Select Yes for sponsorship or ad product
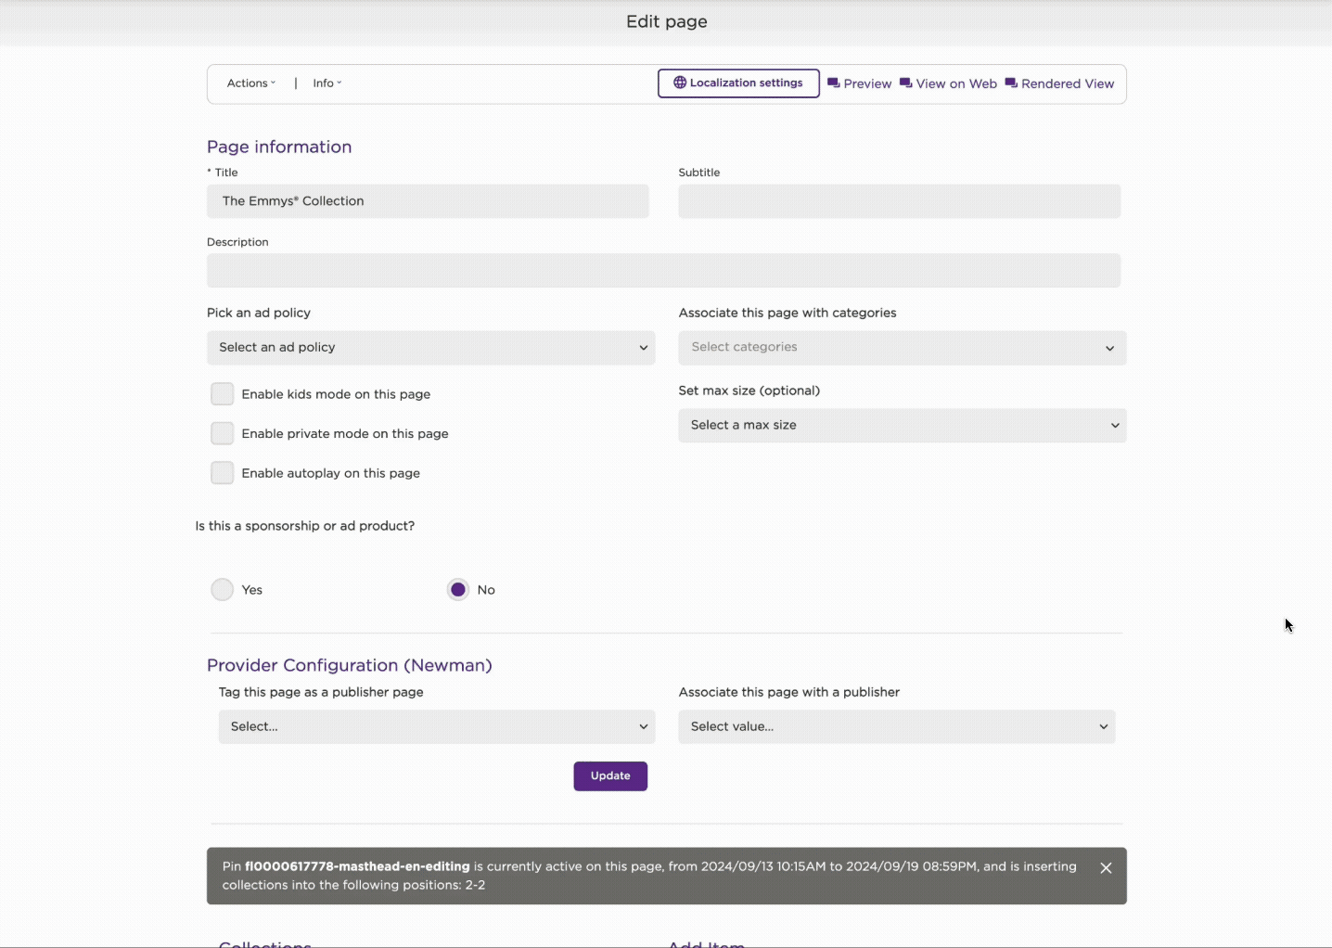This screenshot has width=1332, height=948. [222, 590]
